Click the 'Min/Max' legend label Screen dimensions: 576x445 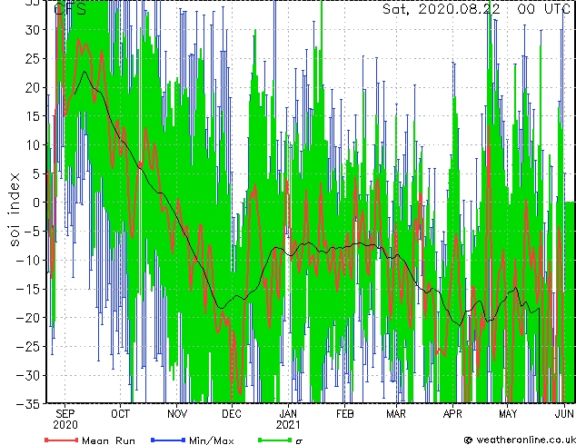click(x=212, y=440)
